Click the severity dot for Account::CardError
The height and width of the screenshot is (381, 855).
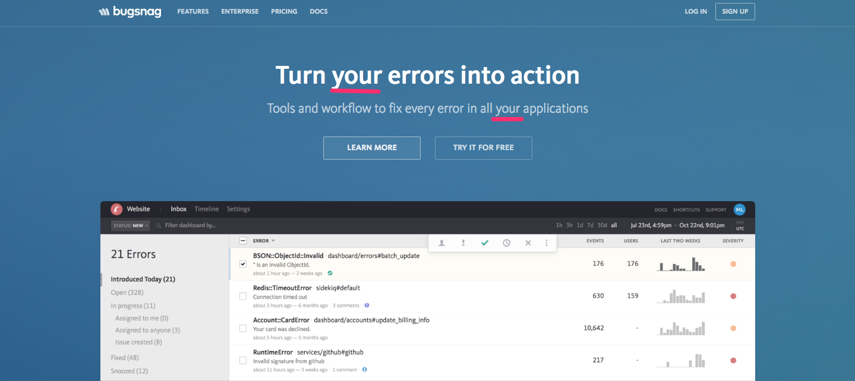[x=733, y=328]
